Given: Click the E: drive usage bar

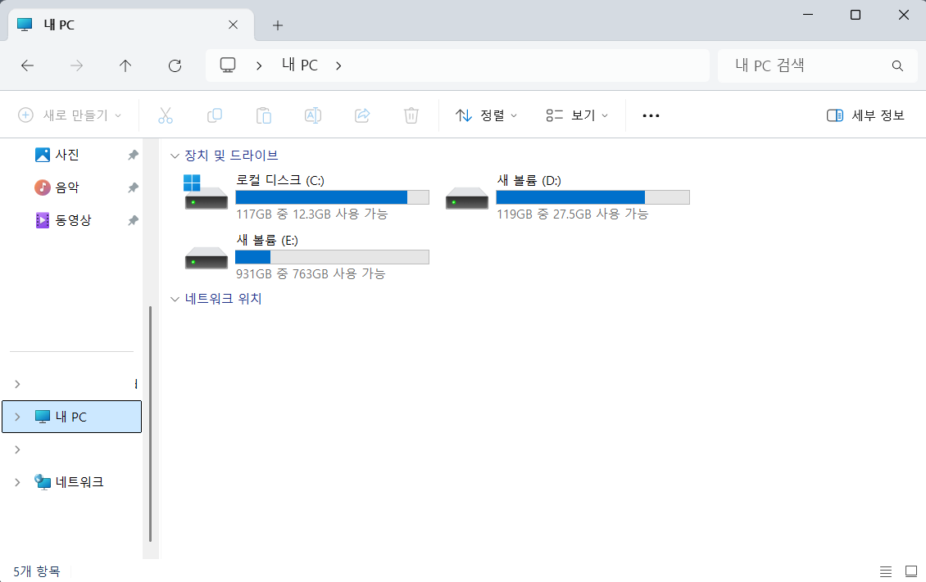Looking at the screenshot, I should pyautogui.click(x=332, y=257).
